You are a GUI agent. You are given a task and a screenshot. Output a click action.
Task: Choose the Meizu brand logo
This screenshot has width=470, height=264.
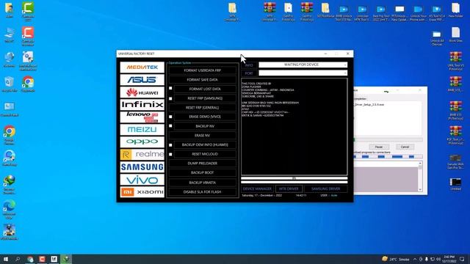[x=142, y=130]
